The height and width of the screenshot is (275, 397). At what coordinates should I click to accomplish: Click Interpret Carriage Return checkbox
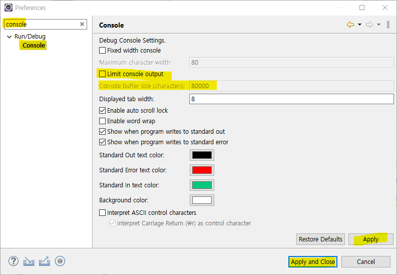pyautogui.click(x=112, y=223)
